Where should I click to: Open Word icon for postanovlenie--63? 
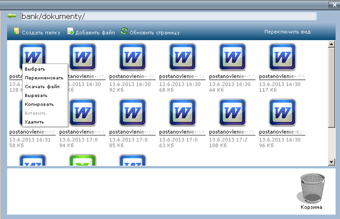tap(133, 112)
